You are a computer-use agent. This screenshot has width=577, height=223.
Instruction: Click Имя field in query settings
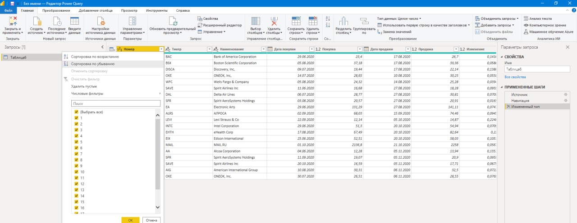[537, 69]
